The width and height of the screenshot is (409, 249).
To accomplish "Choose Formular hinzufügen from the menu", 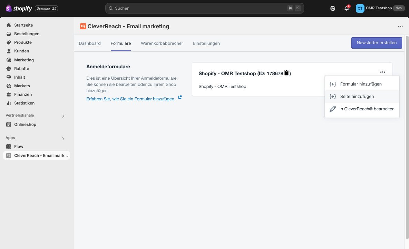I will coord(362,84).
